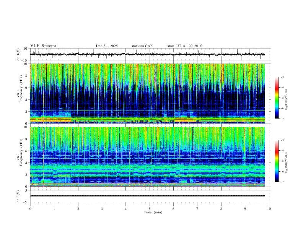The width and height of the screenshot is (303, 234).
Task: Click the time-axis tick label "0"
Action: [30, 209]
